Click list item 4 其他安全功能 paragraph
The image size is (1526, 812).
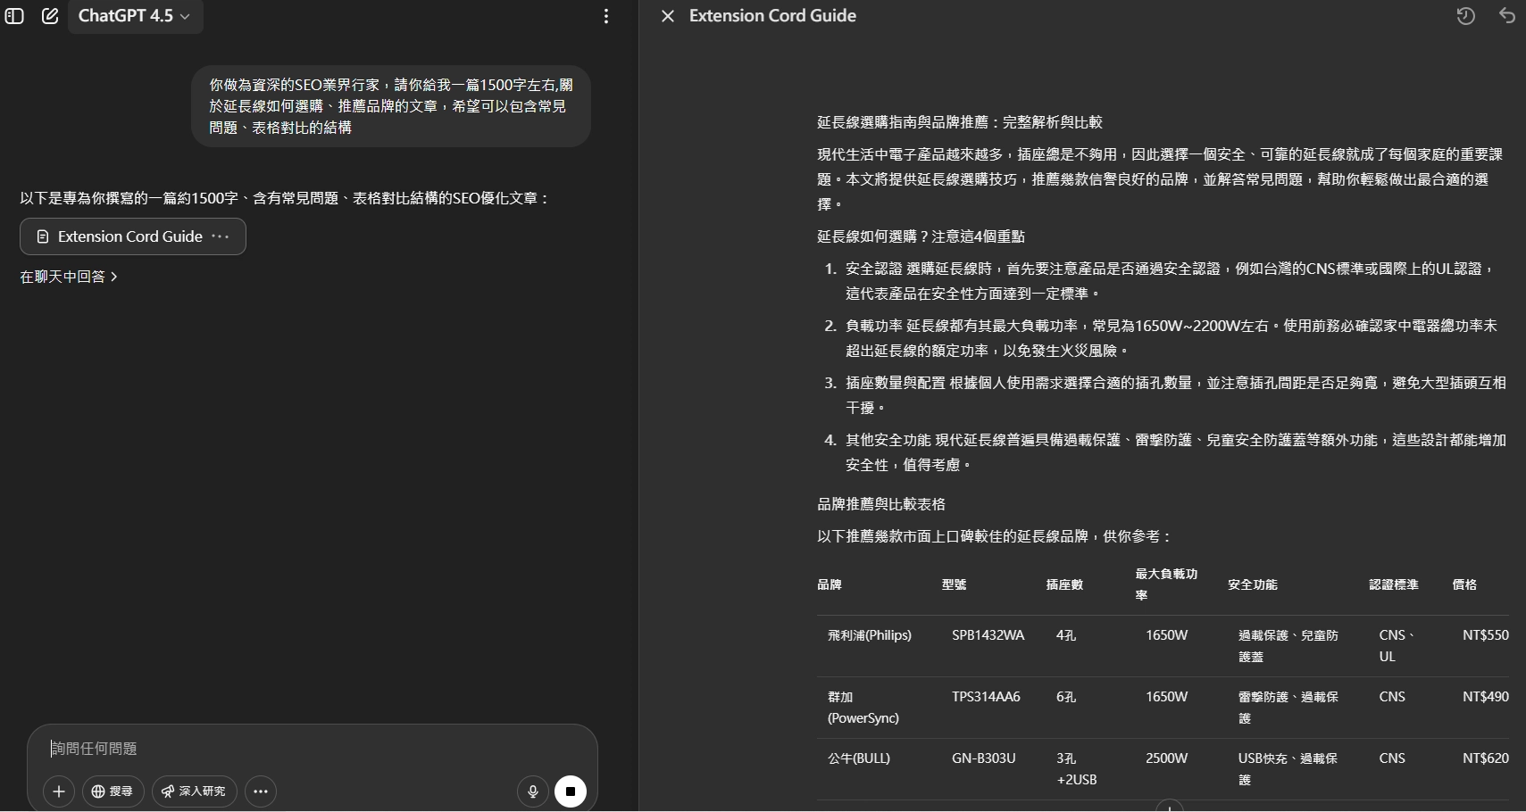(1175, 452)
